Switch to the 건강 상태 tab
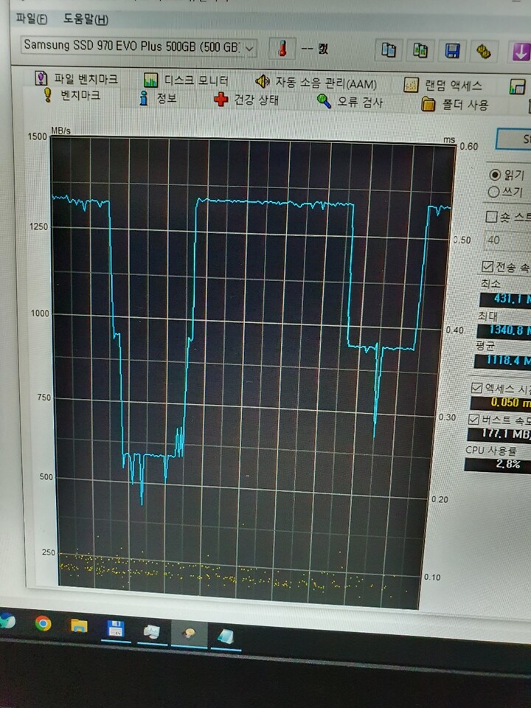The width and height of the screenshot is (531, 708). point(246,100)
